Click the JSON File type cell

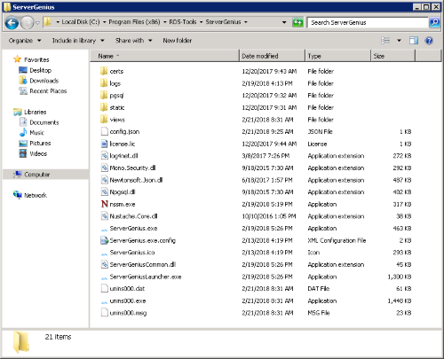[x=320, y=131]
